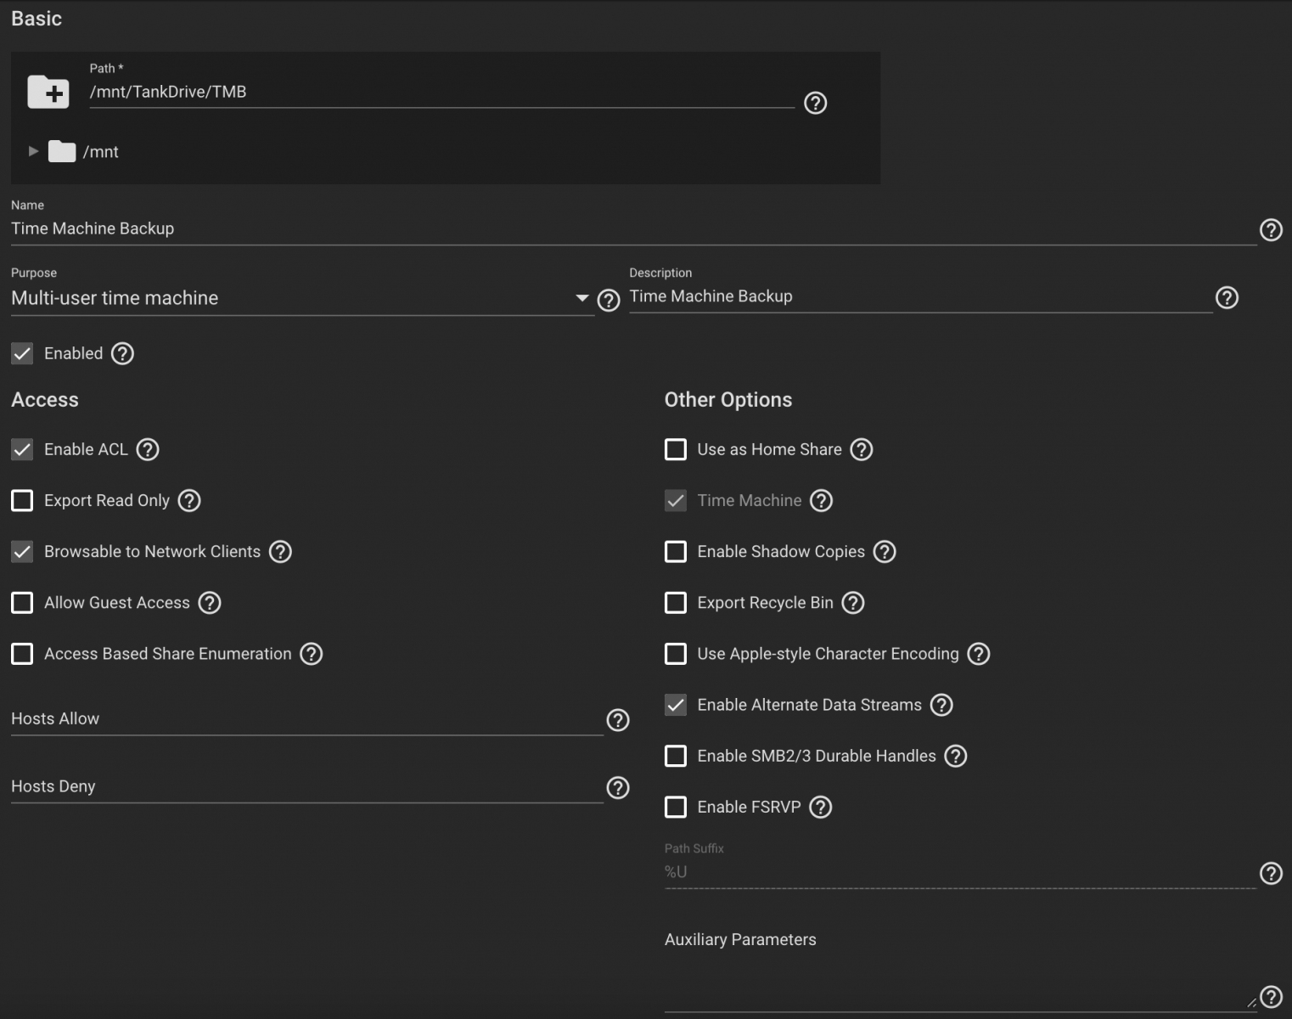
Task: Enable the Allow Guest Access checkbox
Action: tap(22, 602)
